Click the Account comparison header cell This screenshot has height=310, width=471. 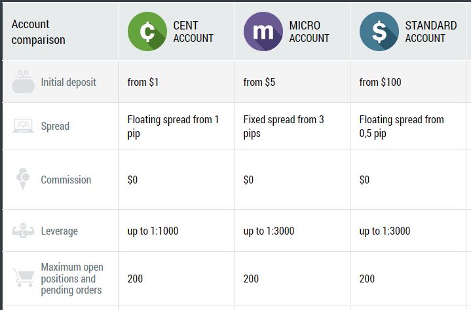point(60,31)
